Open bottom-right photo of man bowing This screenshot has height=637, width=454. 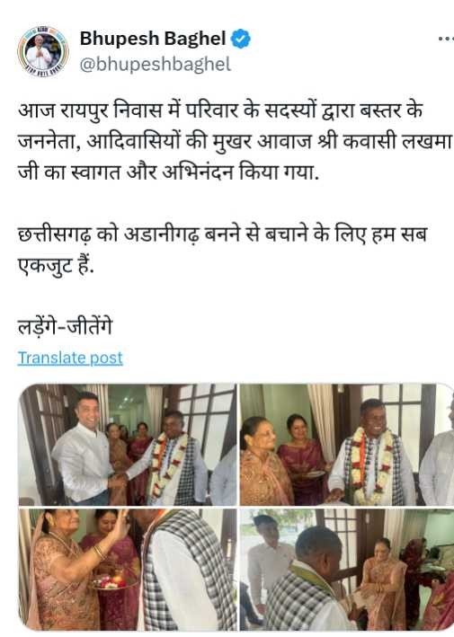pyautogui.click(x=347, y=570)
